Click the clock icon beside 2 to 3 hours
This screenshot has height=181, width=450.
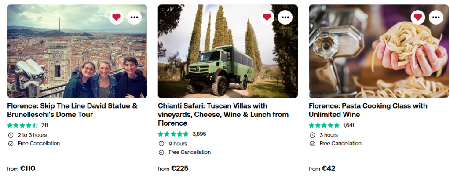[11, 135]
